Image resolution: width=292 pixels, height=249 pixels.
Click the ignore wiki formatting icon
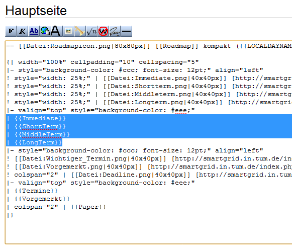[103, 31]
